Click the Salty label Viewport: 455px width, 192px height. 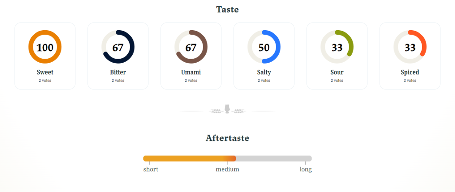click(264, 72)
